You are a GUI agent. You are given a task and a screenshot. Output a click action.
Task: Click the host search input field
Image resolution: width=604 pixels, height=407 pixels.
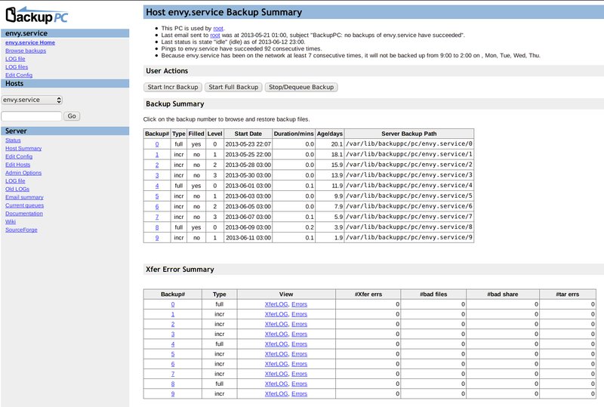(32, 116)
